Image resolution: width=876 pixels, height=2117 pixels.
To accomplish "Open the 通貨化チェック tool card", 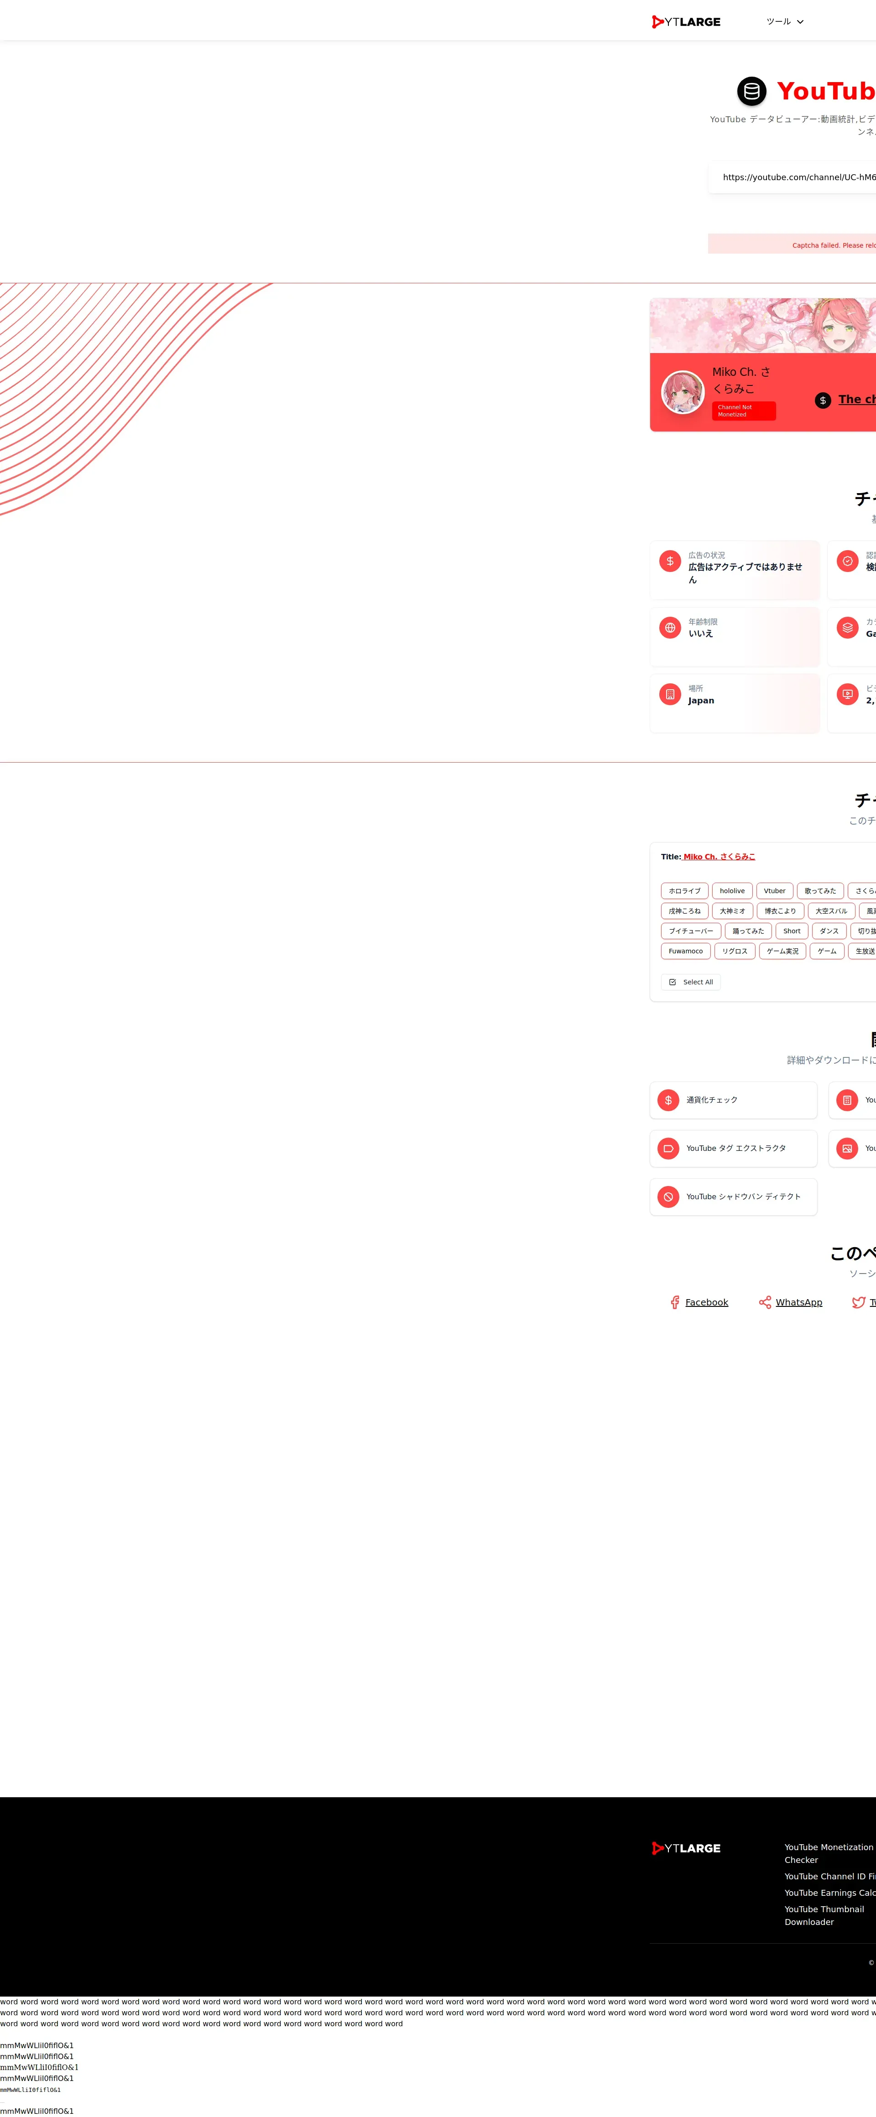I will [734, 1100].
